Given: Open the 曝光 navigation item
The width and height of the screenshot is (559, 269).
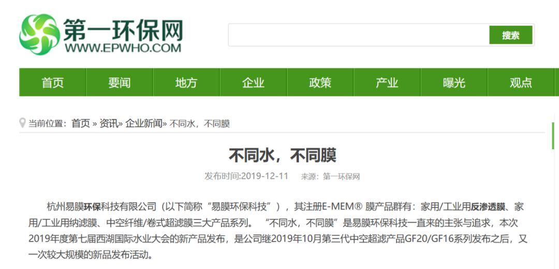Looking at the screenshot, I should click(x=454, y=83).
